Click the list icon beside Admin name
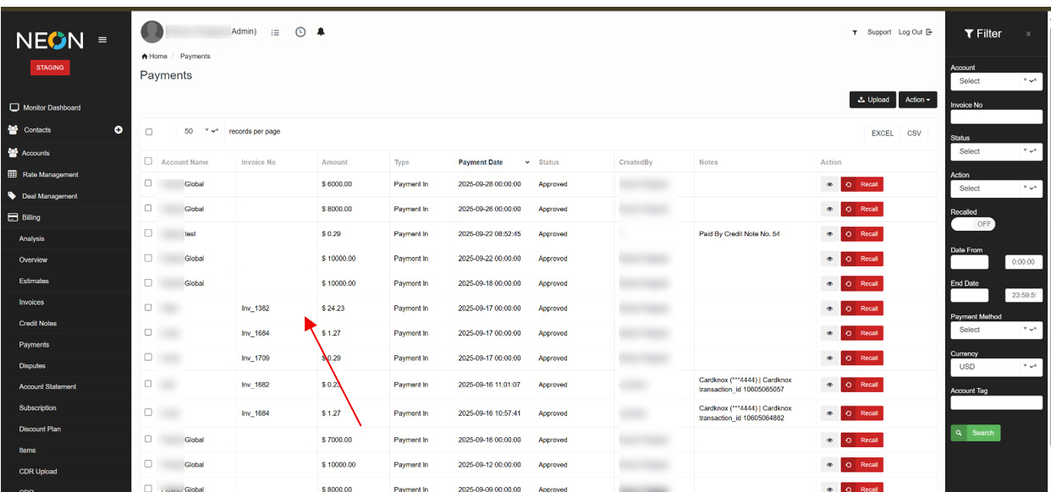Screen dimensions: 1051x492 pyautogui.click(x=275, y=32)
